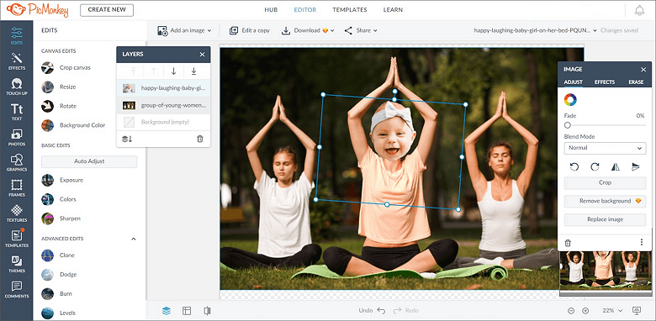
Task: Switch to the Editor tab
Action: [x=305, y=9]
